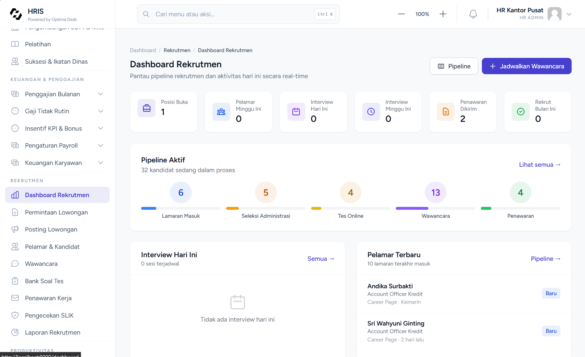
Task: Click Wawancara stage progress bar
Action: coord(436,208)
